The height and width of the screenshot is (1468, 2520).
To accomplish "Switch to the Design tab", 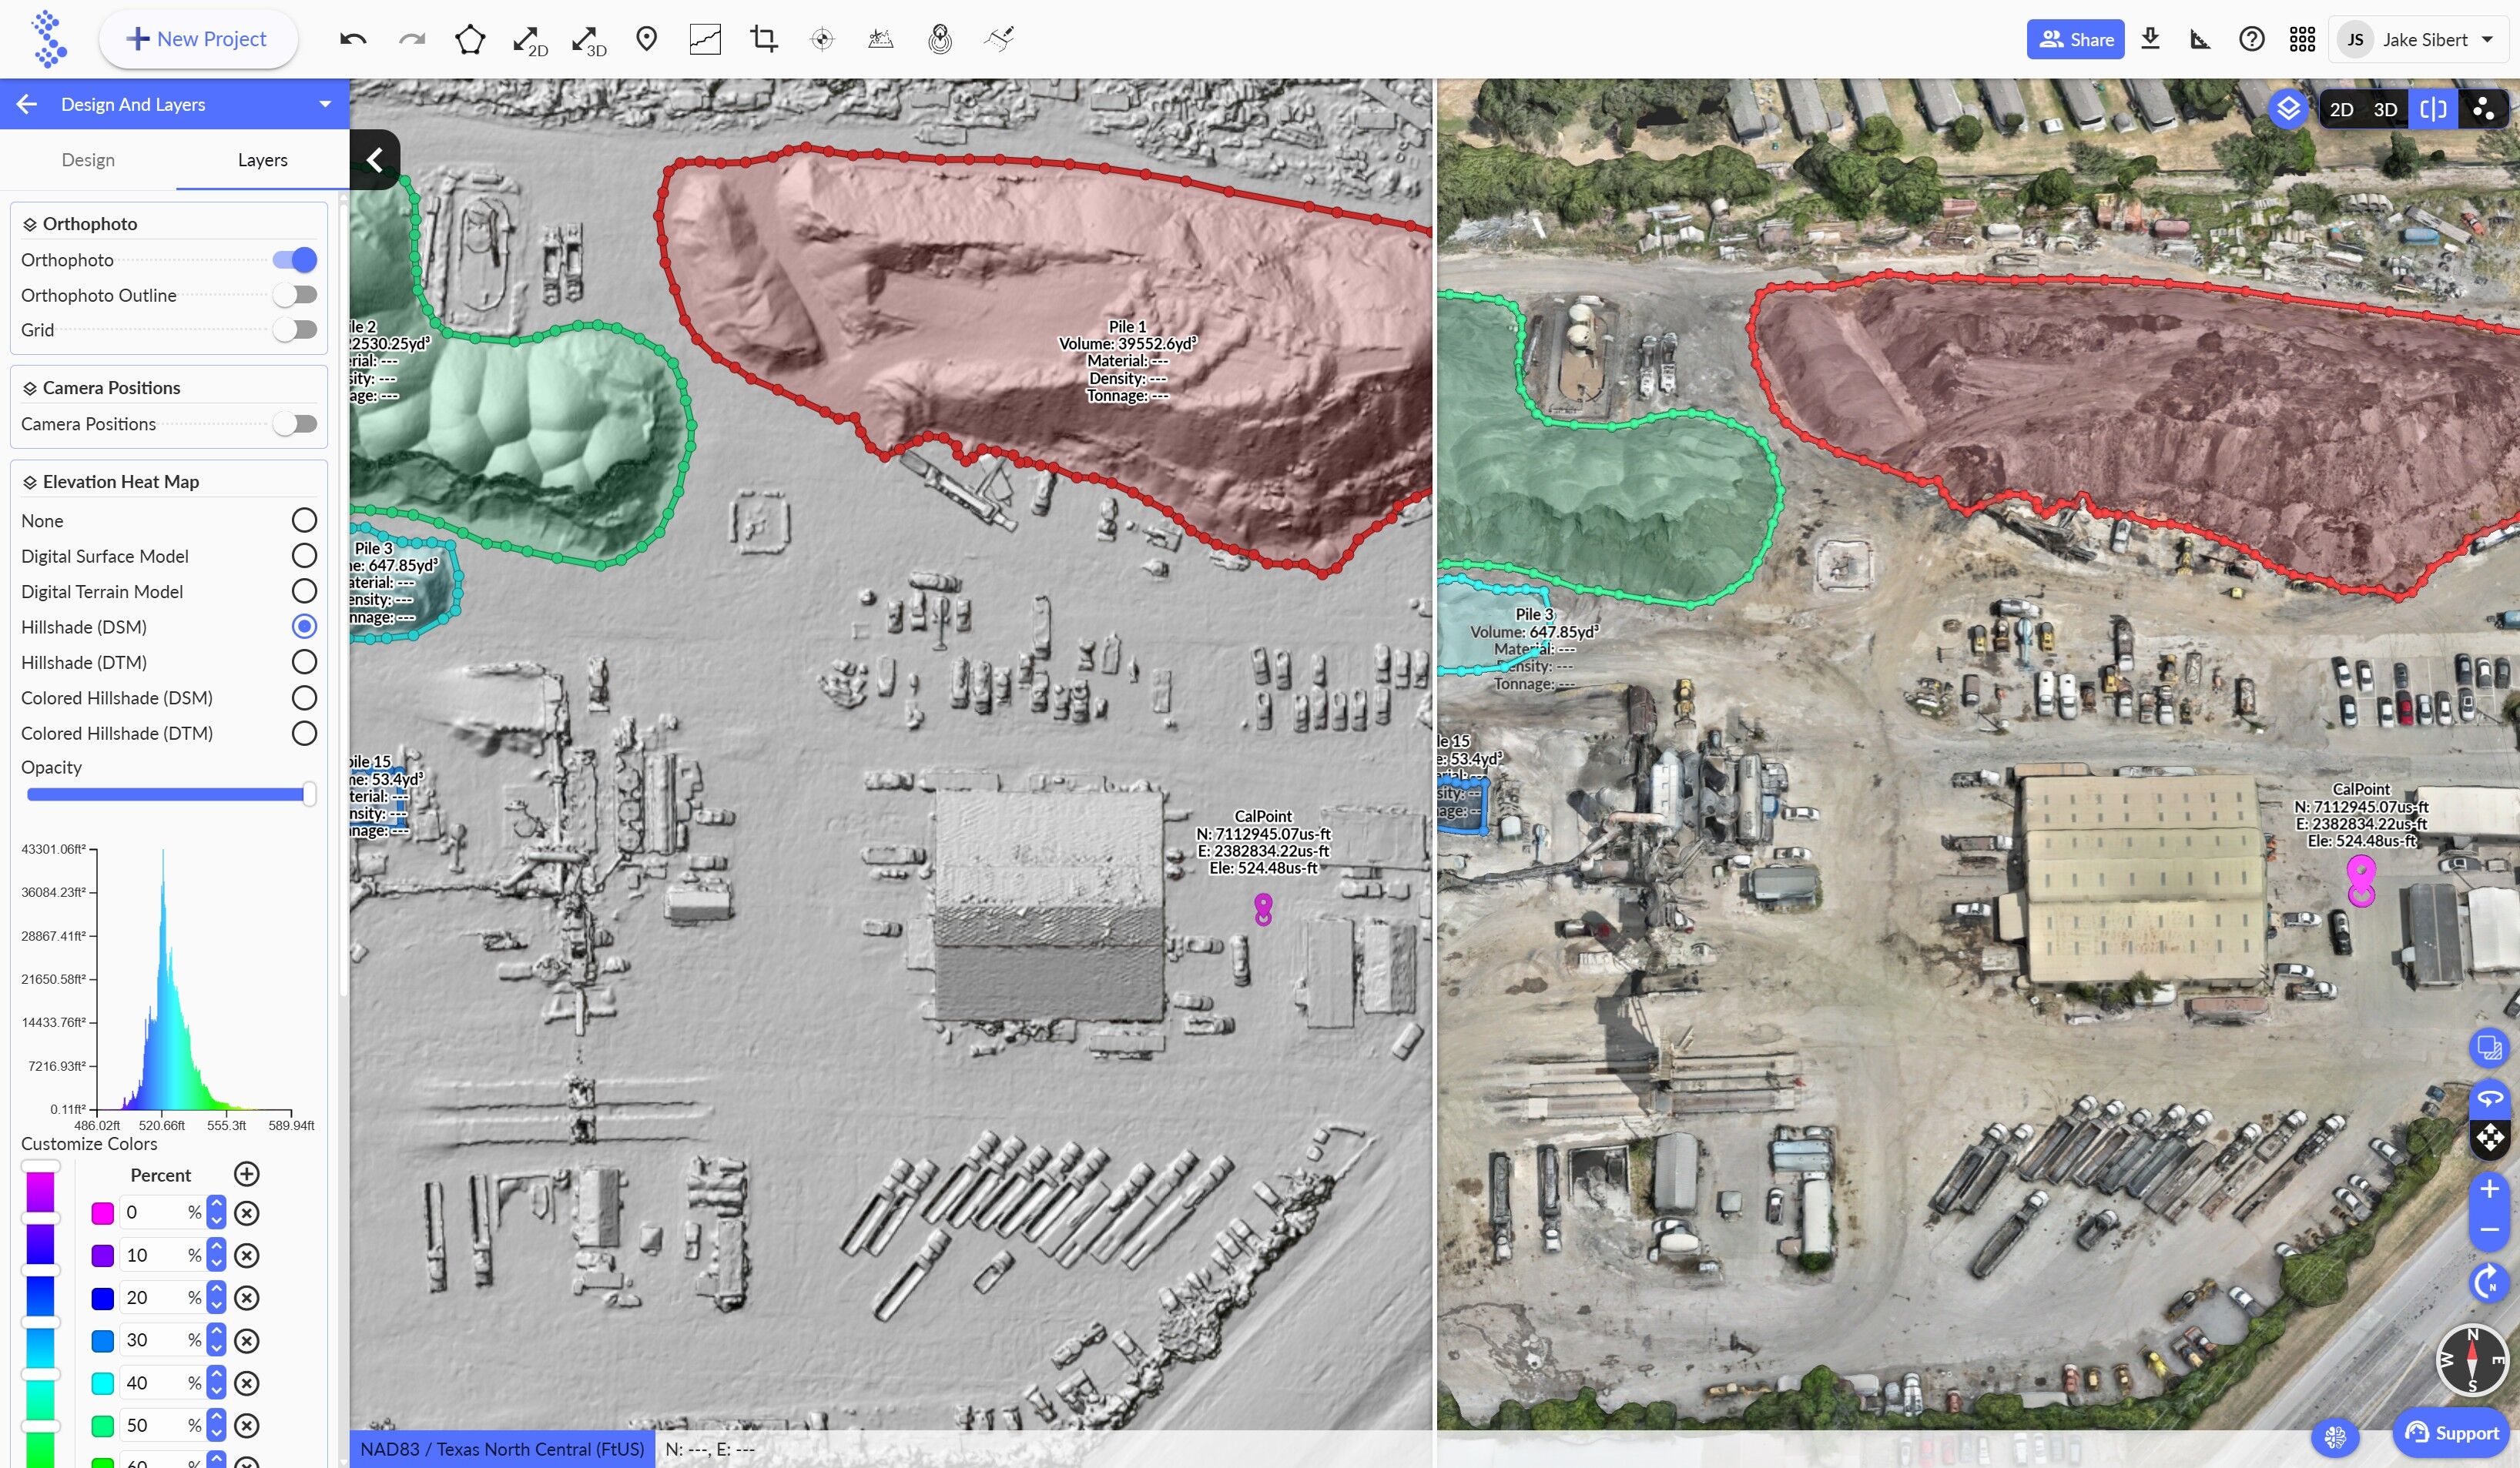I will 88,160.
